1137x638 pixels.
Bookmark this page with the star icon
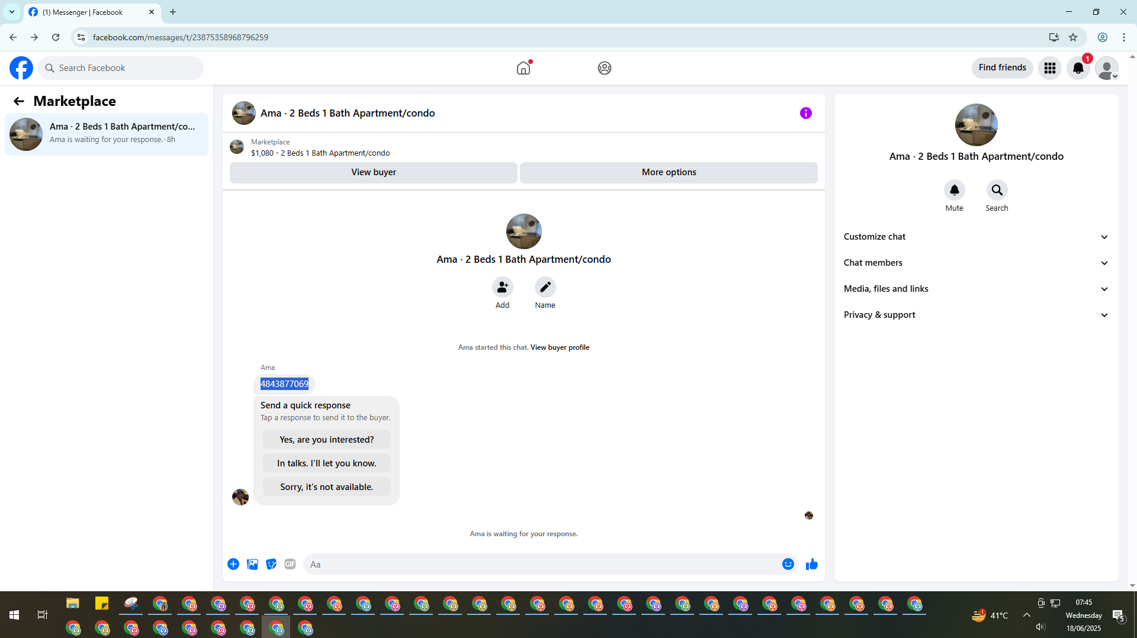coord(1073,37)
